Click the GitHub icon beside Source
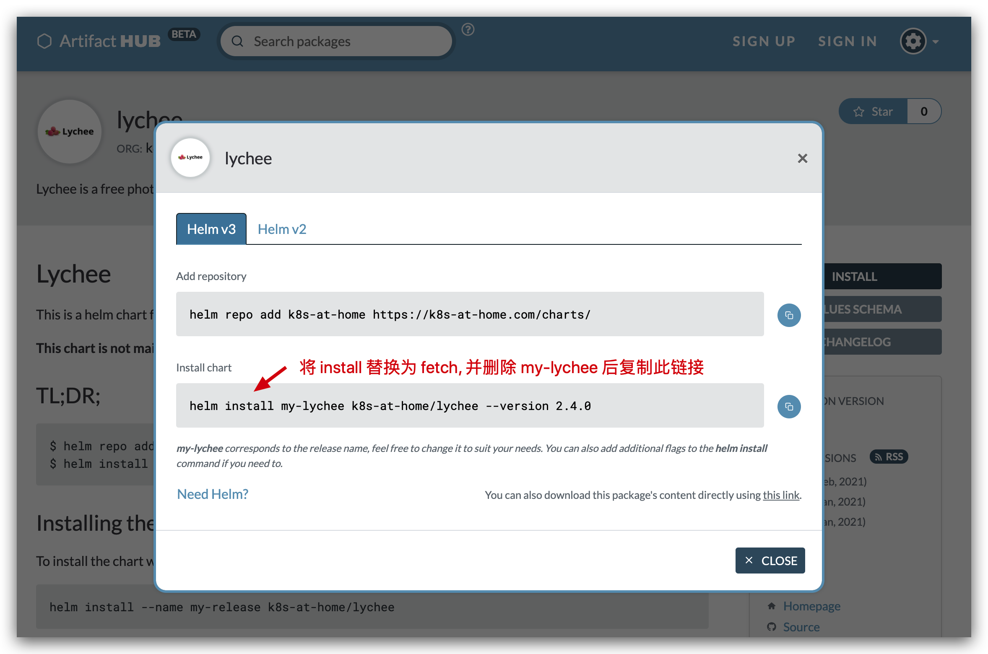The image size is (988, 654). [x=772, y=627]
